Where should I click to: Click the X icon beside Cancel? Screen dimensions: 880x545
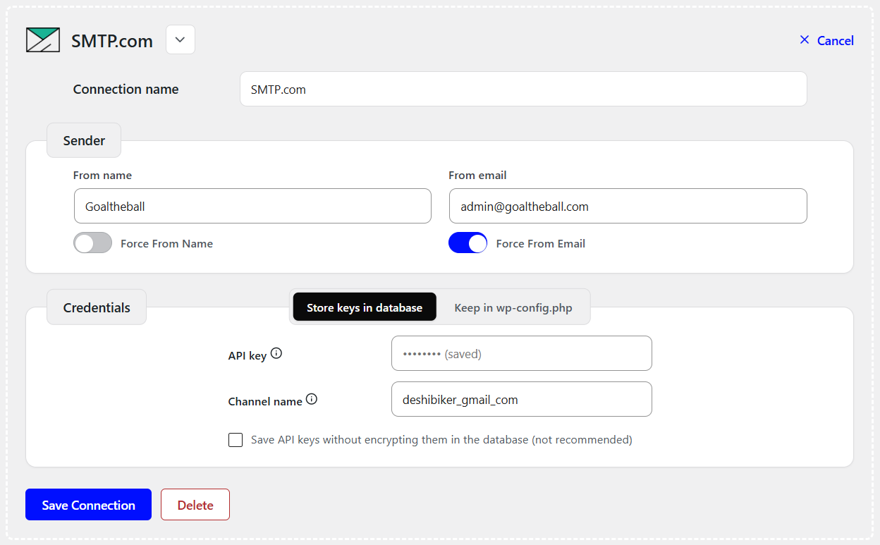(805, 40)
